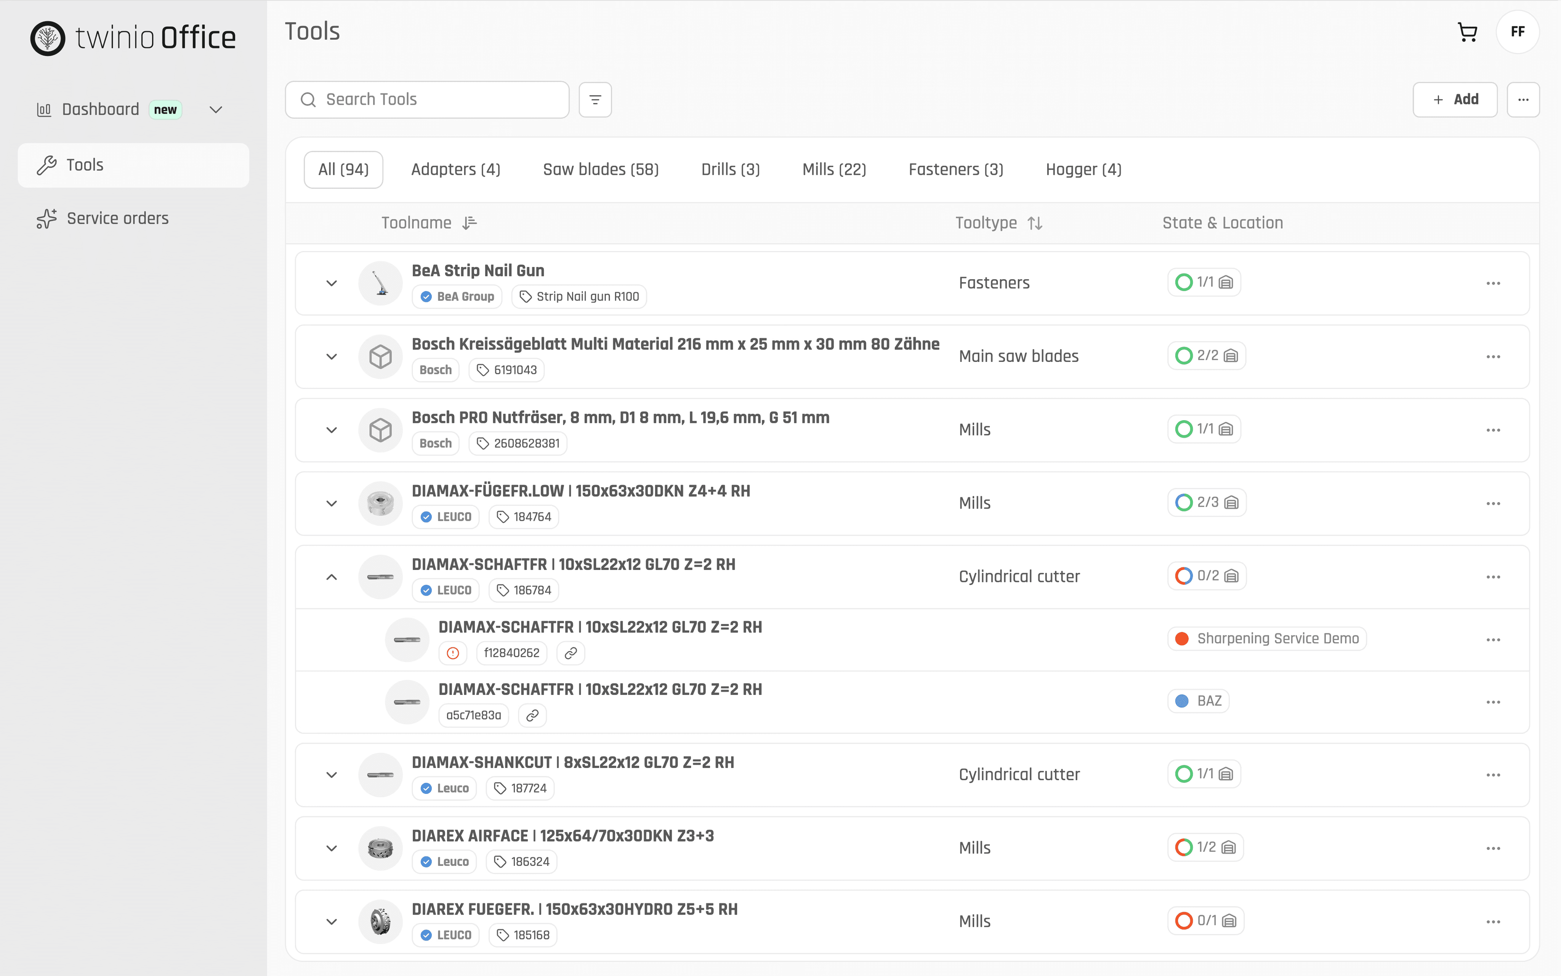Open more options for Sharpening Service Demo item
This screenshot has width=1561, height=976.
1492,640
